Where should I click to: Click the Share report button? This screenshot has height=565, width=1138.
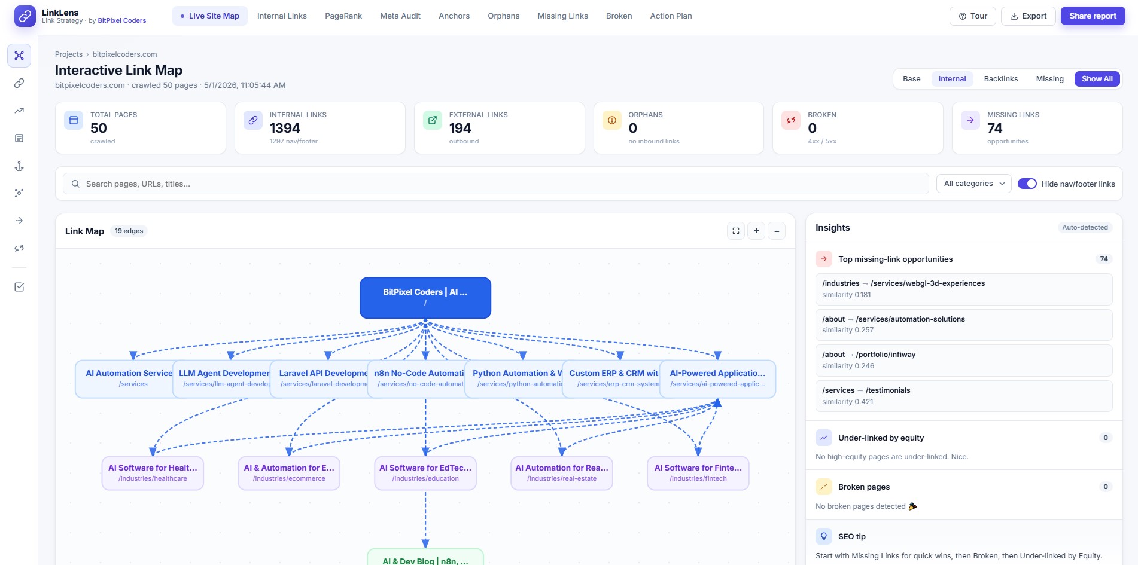click(1093, 16)
